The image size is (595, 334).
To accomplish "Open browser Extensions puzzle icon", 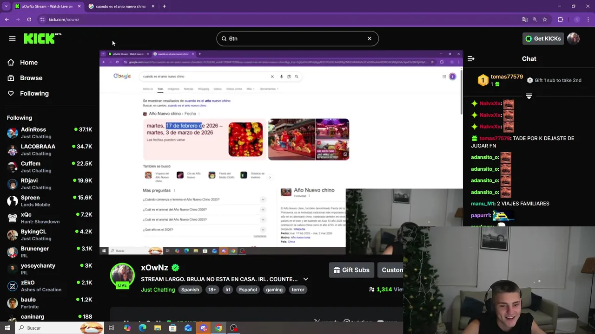I will tap(560, 19).
